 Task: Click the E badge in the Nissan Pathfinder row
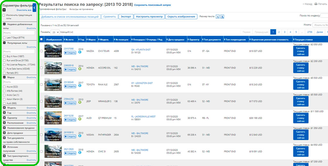pyautogui.click(x=80, y=136)
